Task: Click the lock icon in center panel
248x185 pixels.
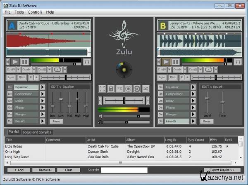Action: 111,89
